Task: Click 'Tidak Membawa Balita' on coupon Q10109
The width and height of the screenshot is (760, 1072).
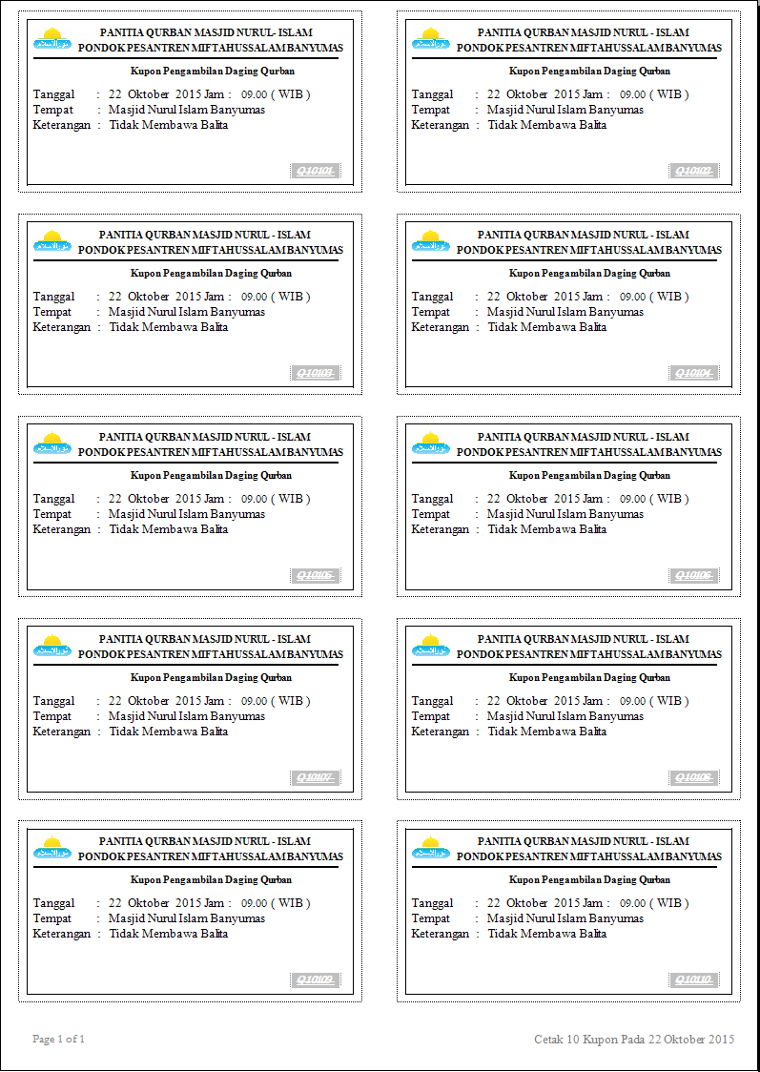Action: point(168,935)
